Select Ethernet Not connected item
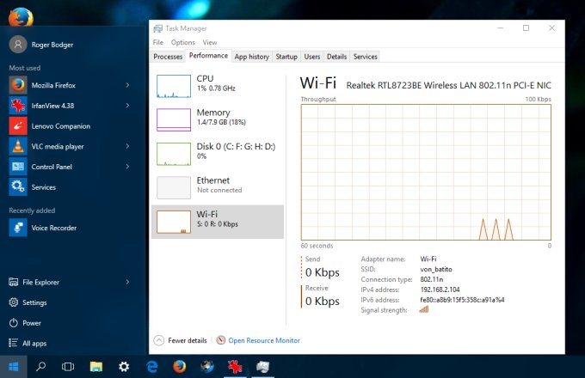 pyautogui.click(x=218, y=187)
